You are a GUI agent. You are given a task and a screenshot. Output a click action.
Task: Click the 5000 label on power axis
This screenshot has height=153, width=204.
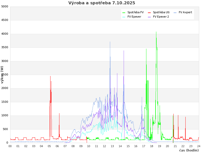pos(5,7)
